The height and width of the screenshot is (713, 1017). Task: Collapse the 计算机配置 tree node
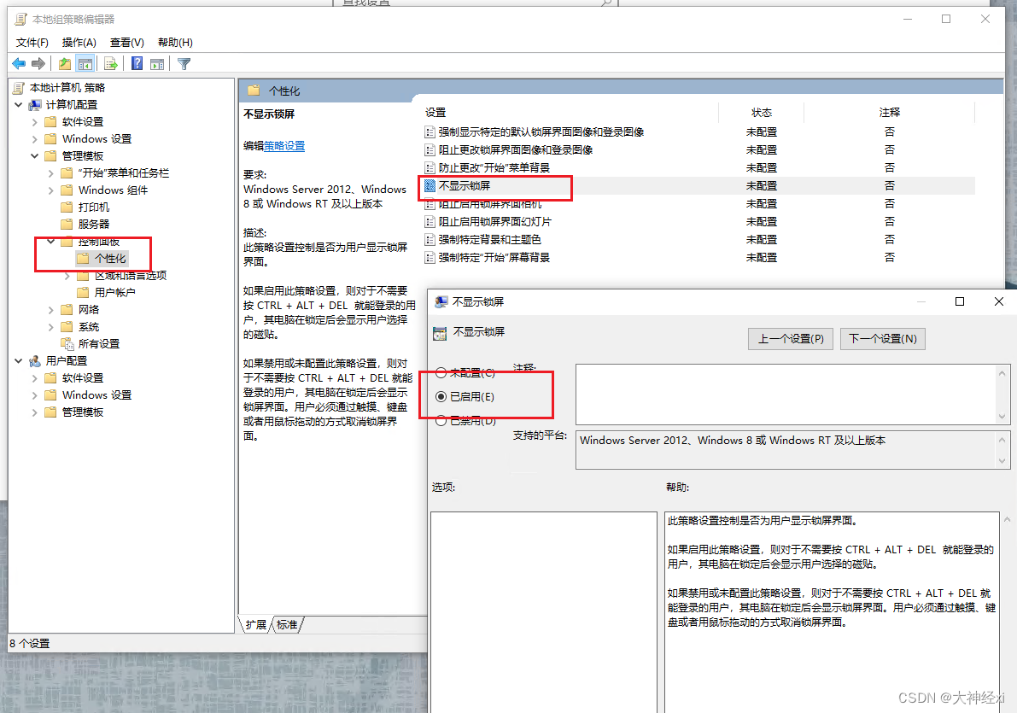point(19,104)
